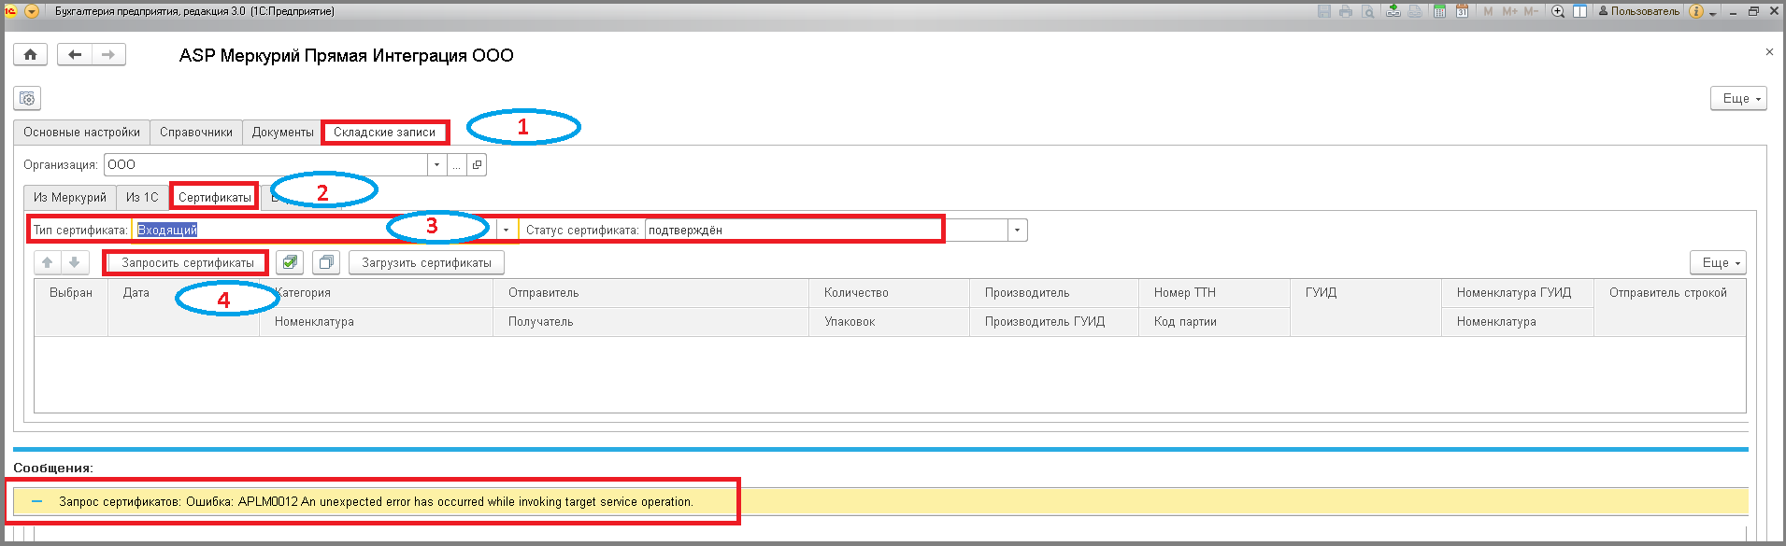Open the yellow Info help icon

(x=1696, y=11)
